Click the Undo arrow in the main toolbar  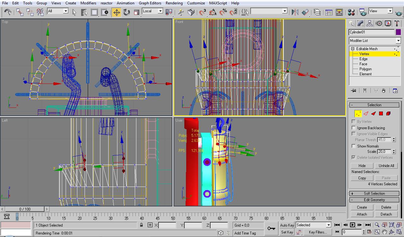click(8, 12)
